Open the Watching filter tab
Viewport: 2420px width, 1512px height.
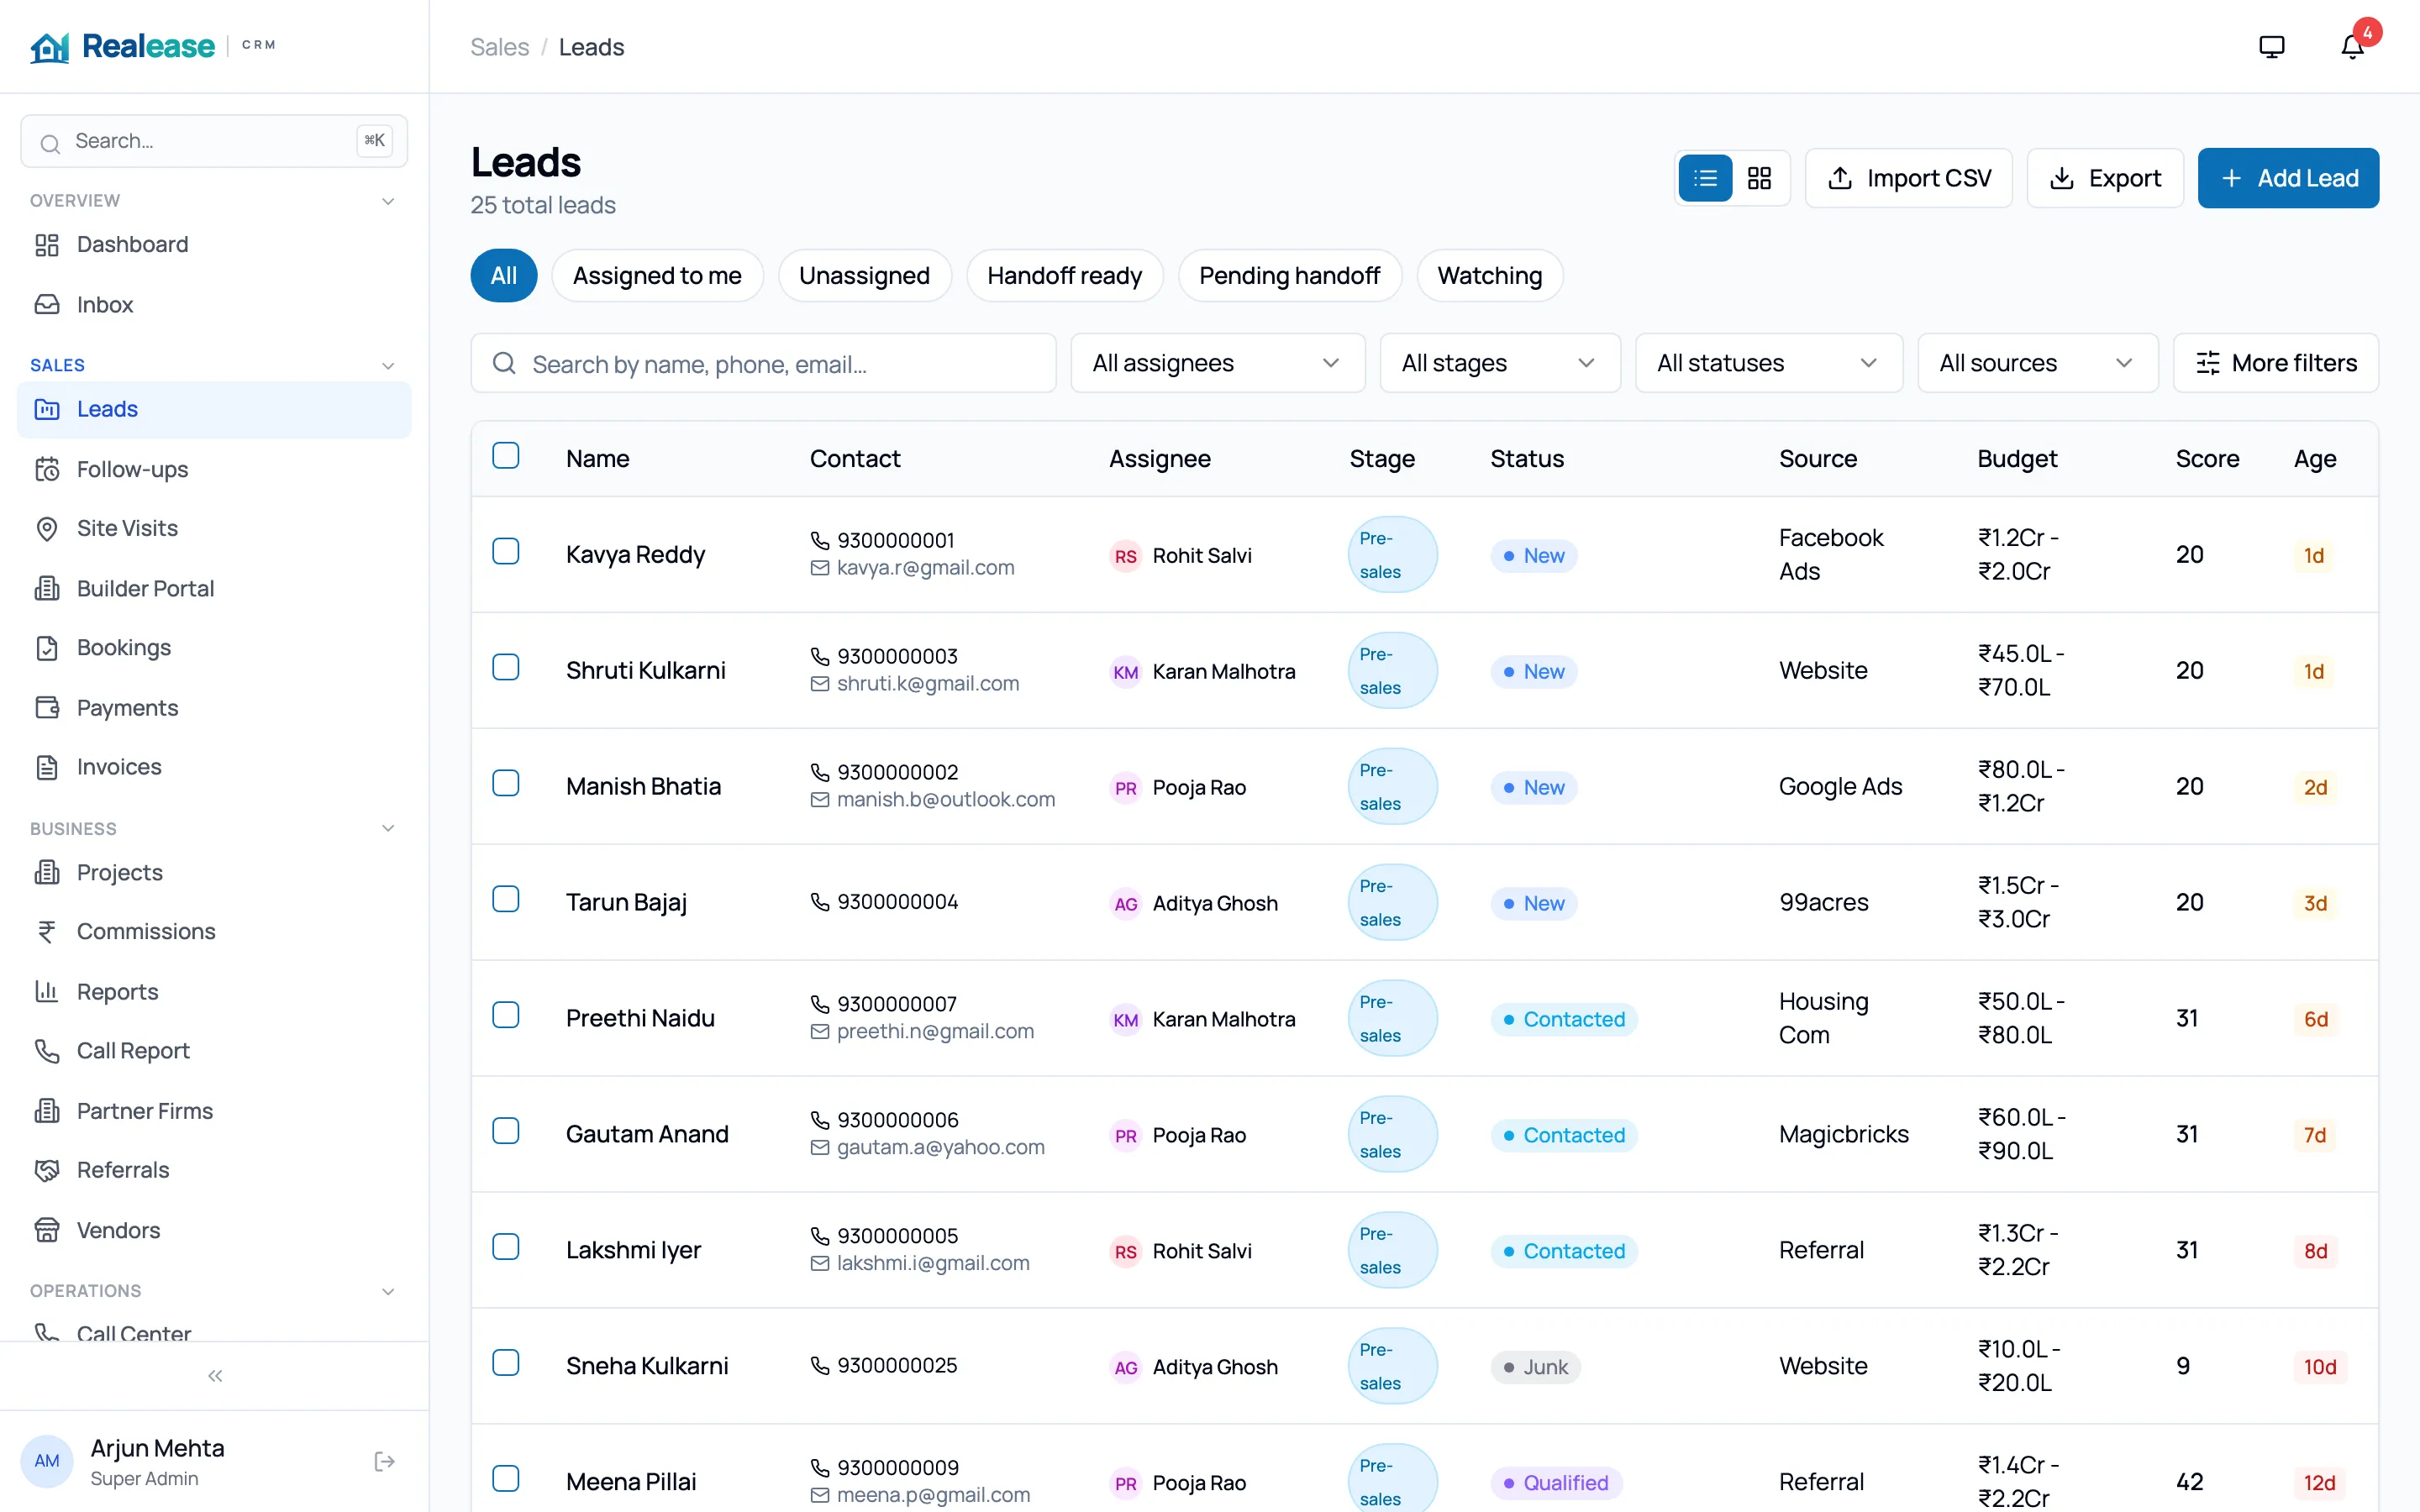[x=1489, y=276]
